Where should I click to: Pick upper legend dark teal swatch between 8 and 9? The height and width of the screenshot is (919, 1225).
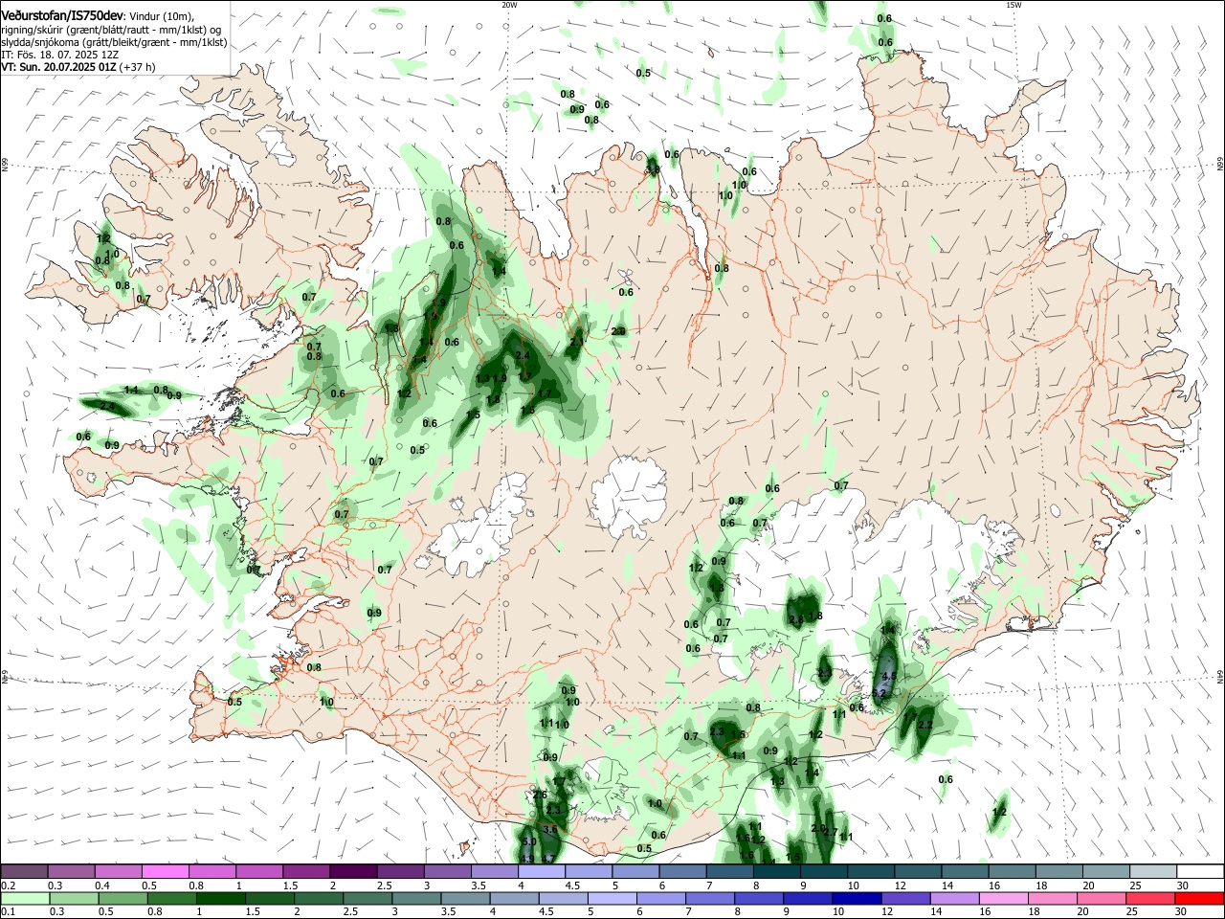click(x=777, y=871)
